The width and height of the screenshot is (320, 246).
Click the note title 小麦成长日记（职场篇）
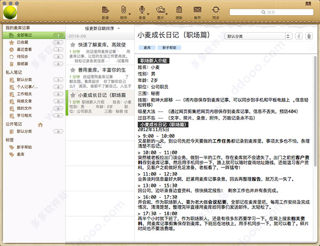pos(174,35)
